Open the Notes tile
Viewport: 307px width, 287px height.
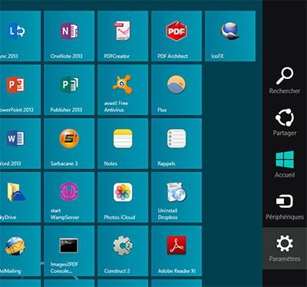(123, 143)
